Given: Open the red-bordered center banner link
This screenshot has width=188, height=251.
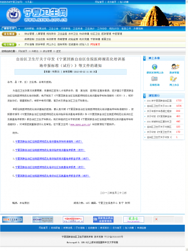Looking at the screenshot, I should coord(73,220).
